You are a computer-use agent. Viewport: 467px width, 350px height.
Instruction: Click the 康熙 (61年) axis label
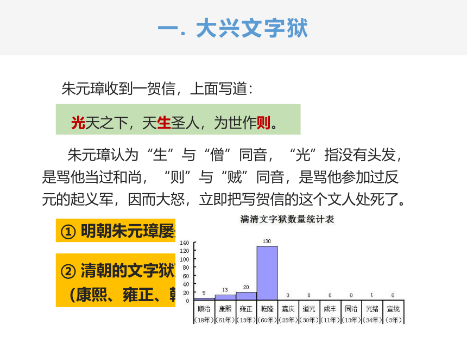click(x=225, y=314)
